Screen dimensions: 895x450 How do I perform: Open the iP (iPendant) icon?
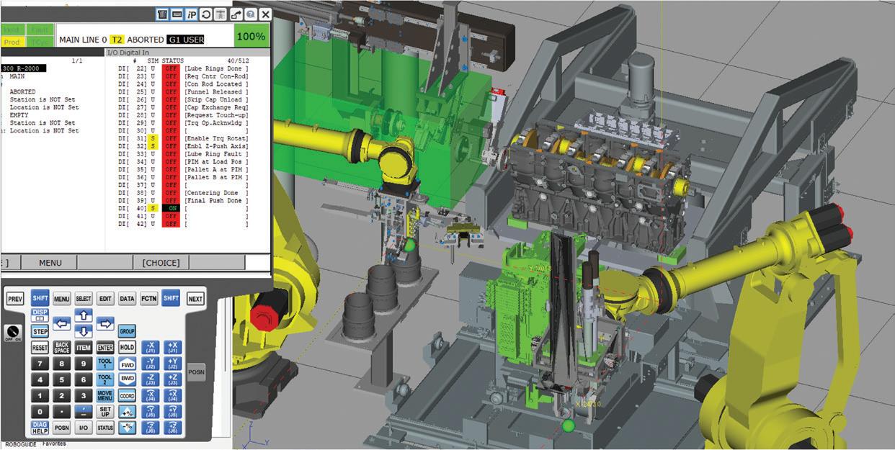click(x=192, y=14)
